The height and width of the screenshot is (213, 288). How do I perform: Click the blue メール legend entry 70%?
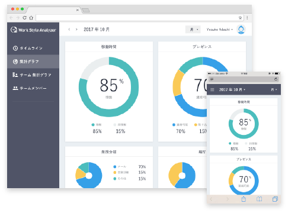pos(130,167)
